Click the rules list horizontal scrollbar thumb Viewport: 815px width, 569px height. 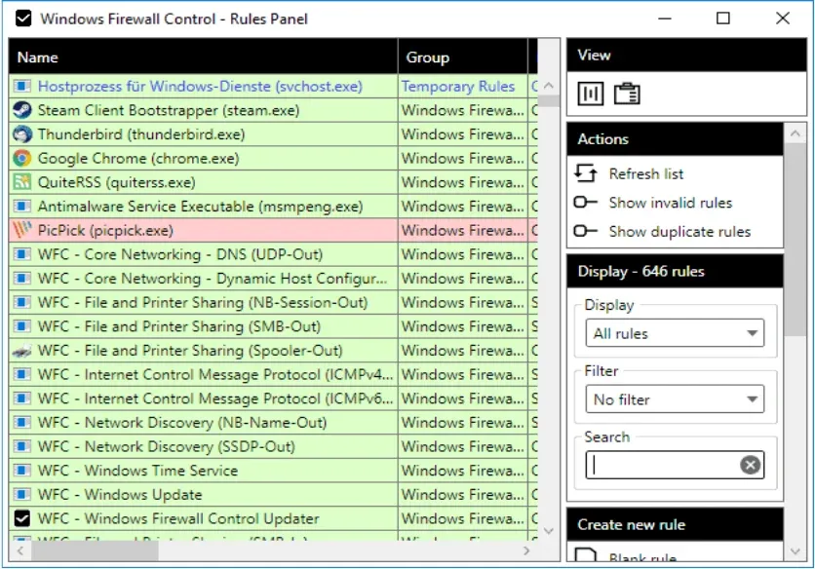pyautogui.click(x=95, y=550)
